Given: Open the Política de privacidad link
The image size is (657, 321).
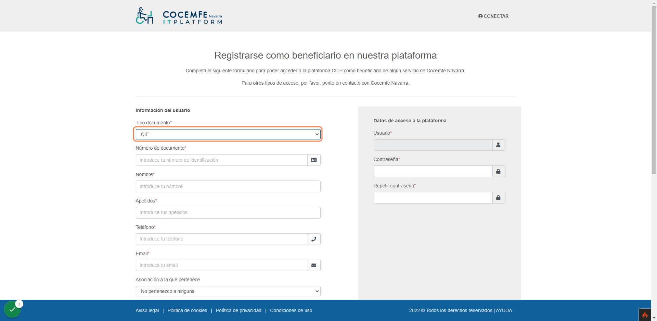Looking at the screenshot, I should [x=239, y=310].
